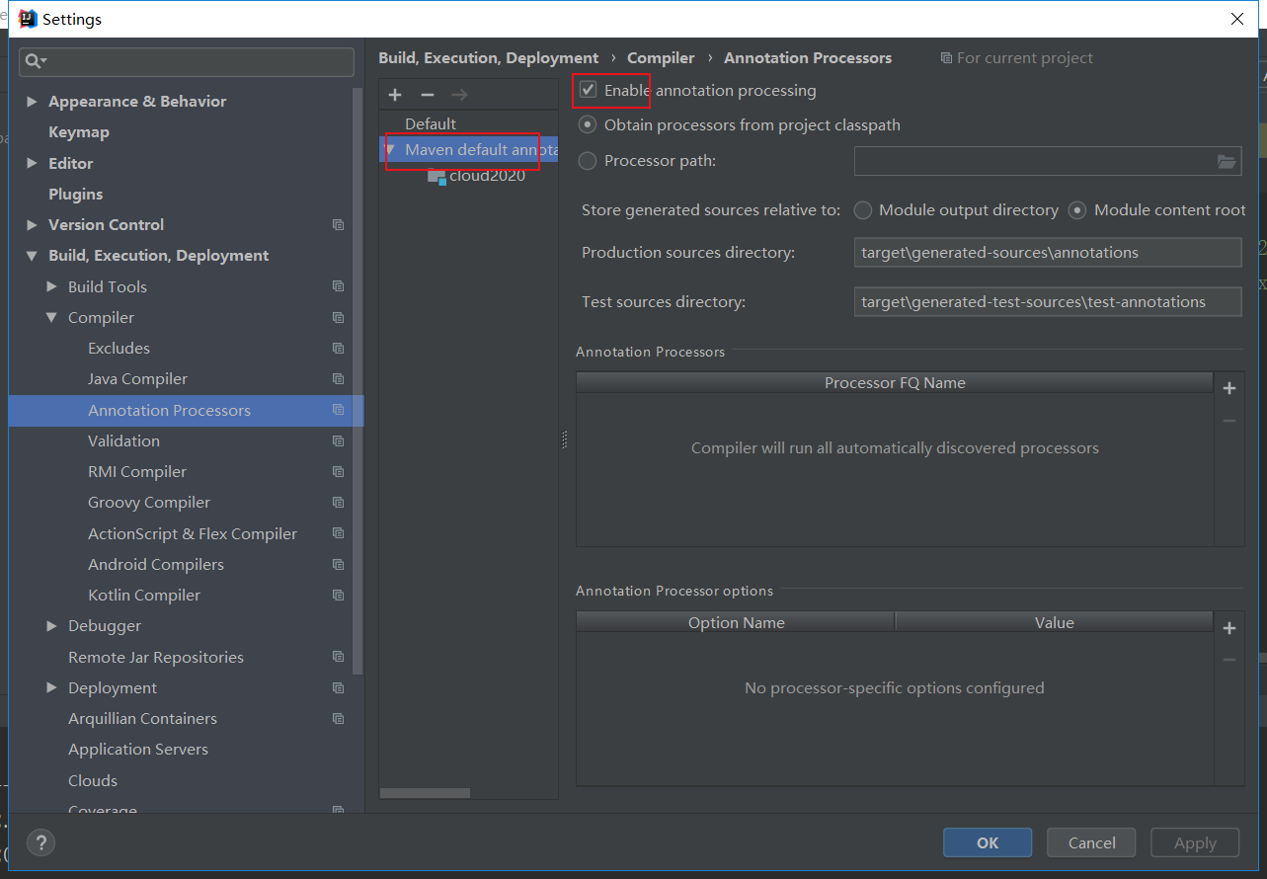Screen dimensions: 1267x879
Task: Go to the Plugins settings page
Action: coord(76,195)
